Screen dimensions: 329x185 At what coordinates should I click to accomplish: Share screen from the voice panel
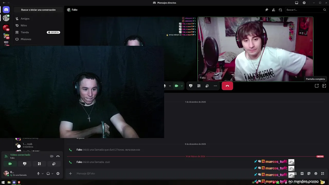click(25, 164)
